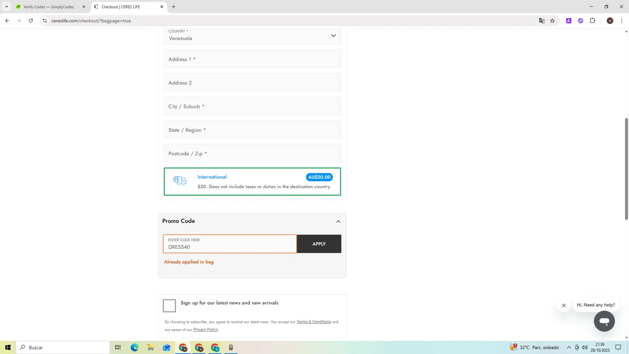The height and width of the screenshot is (354, 629).
Task: Translate this page icon
Action: point(542,21)
